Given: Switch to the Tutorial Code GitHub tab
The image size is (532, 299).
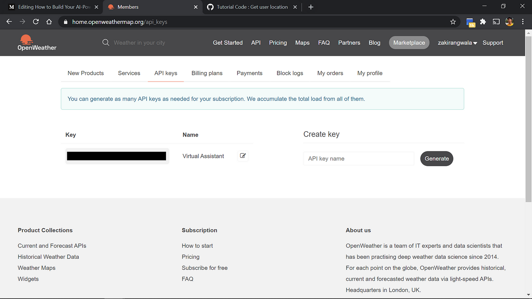Looking at the screenshot, I should click(252, 7).
